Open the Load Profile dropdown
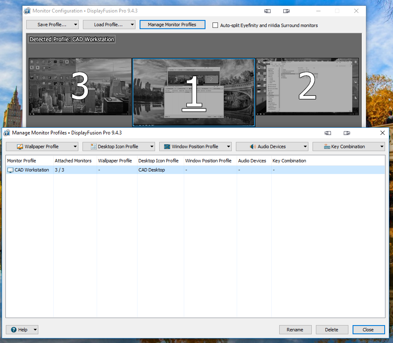This screenshot has width=393, height=343. click(109, 25)
